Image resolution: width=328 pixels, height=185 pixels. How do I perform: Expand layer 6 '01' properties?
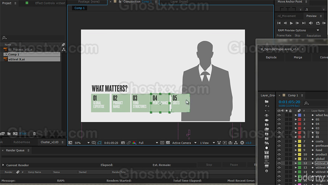[296, 137]
